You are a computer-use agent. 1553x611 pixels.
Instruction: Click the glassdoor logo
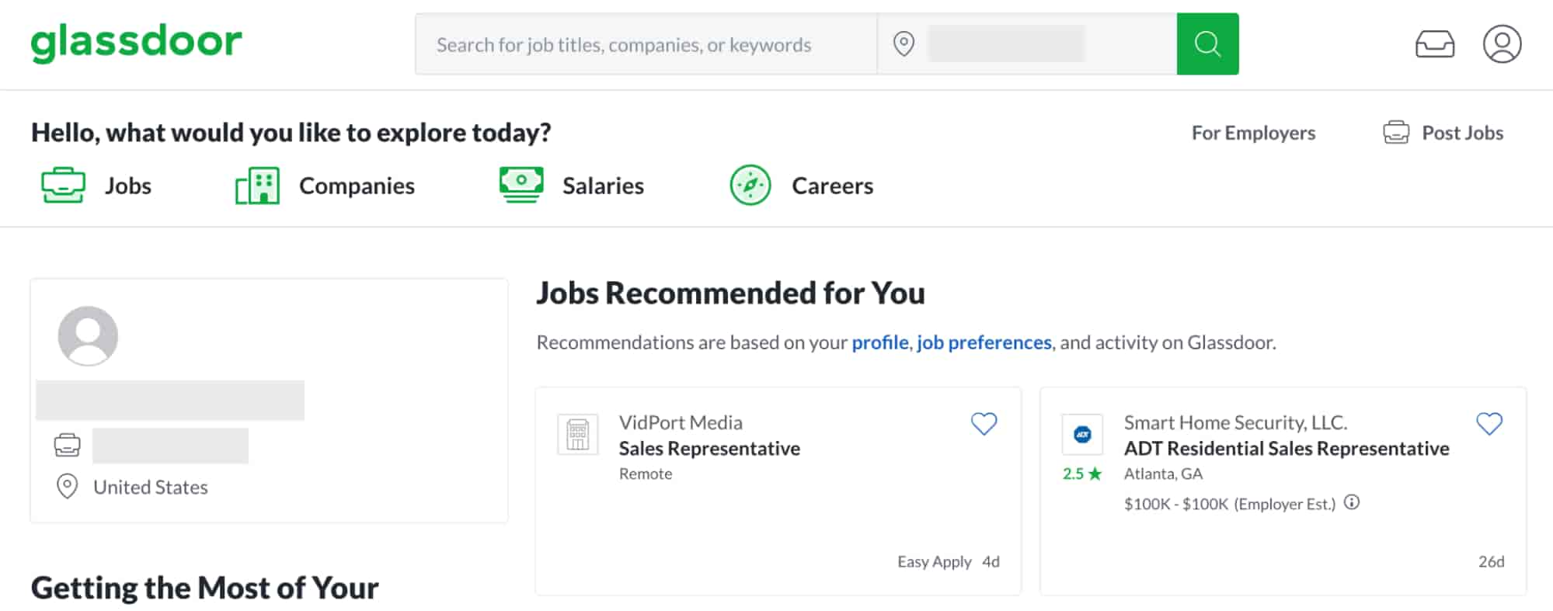pos(137,42)
